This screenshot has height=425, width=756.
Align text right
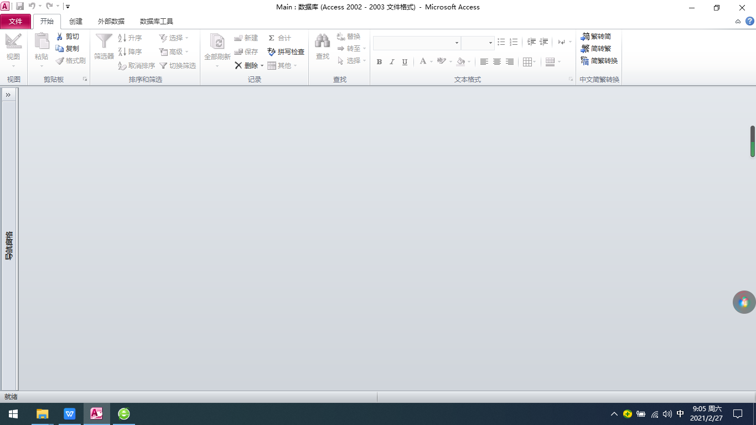click(510, 62)
